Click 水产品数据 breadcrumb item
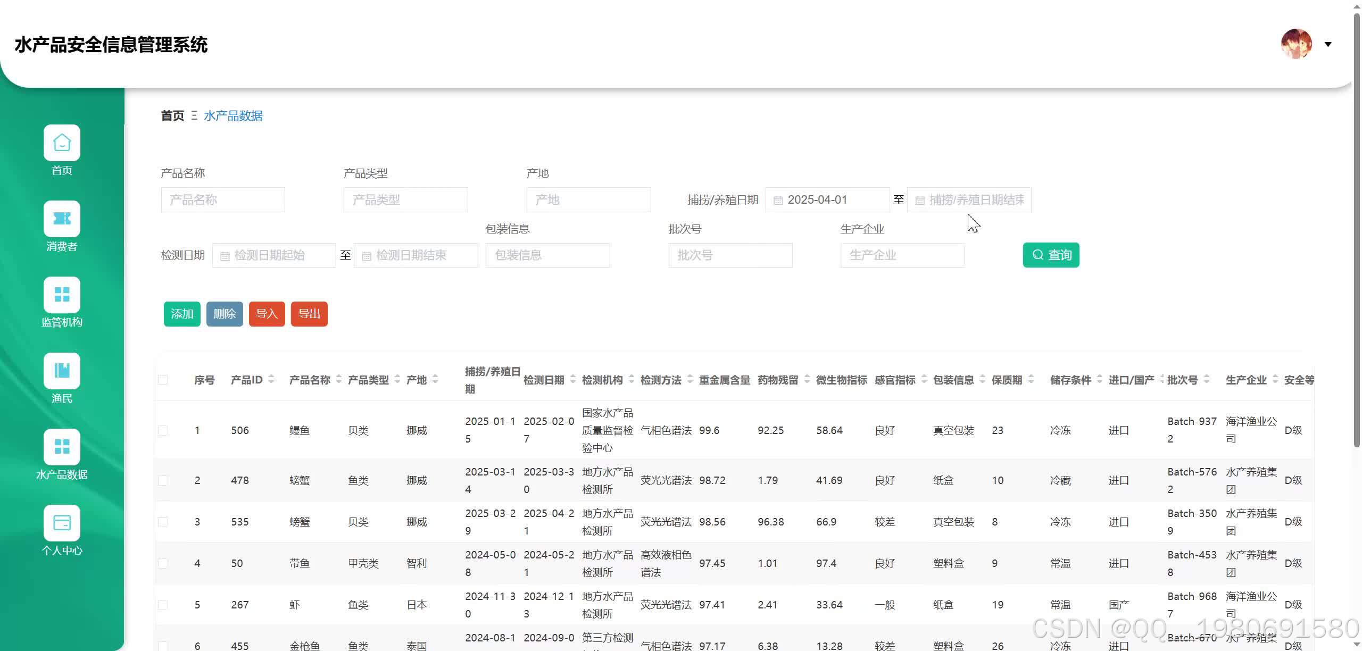This screenshot has width=1362, height=651. click(x=233, y=115)
